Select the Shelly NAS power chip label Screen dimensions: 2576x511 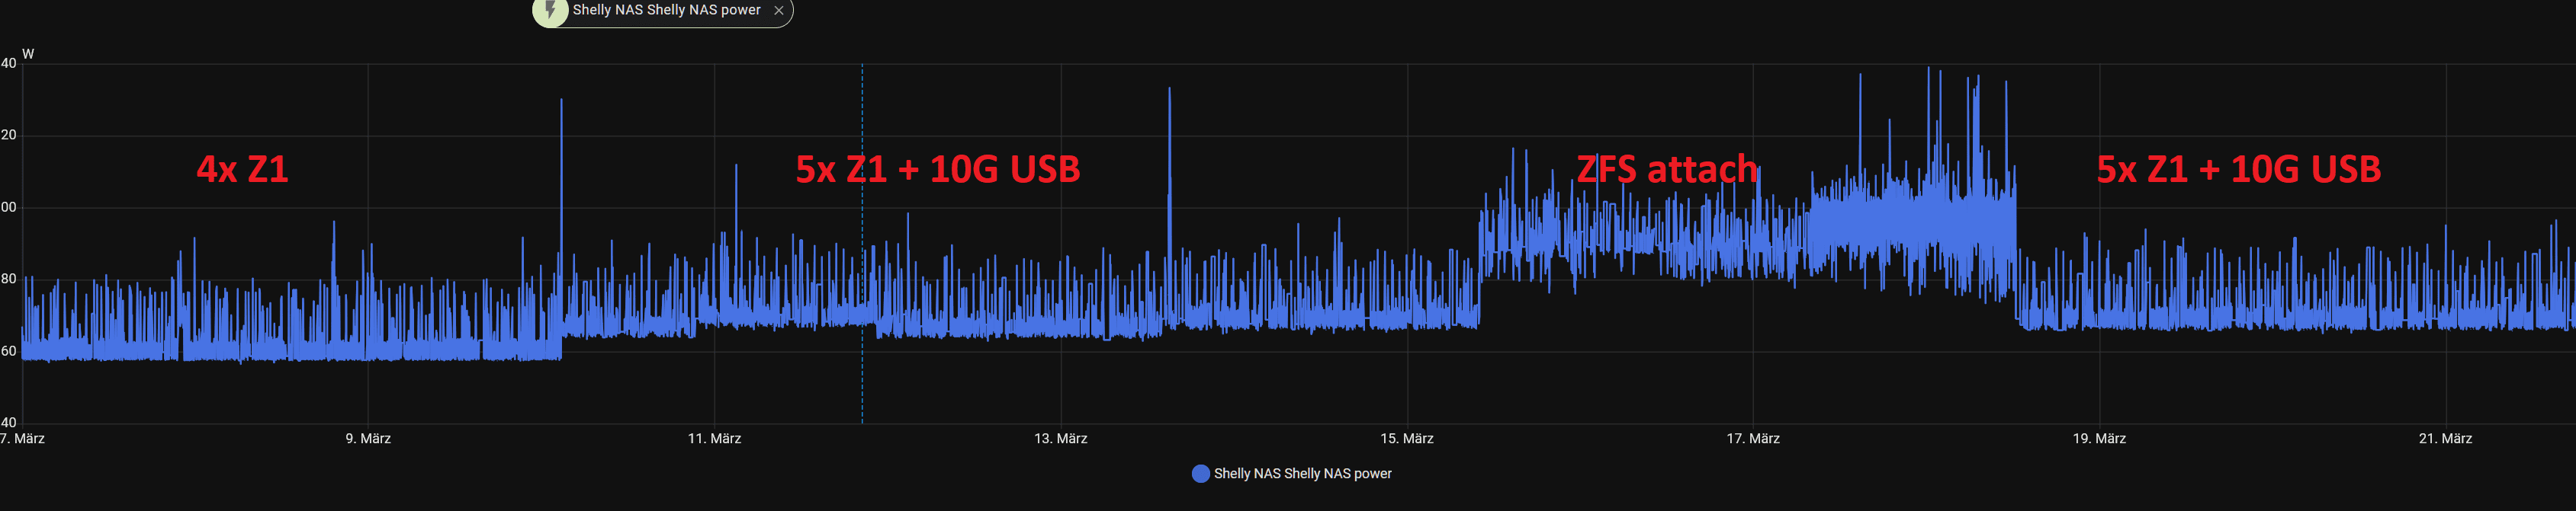pyautogui.click(x=666, y=10)
